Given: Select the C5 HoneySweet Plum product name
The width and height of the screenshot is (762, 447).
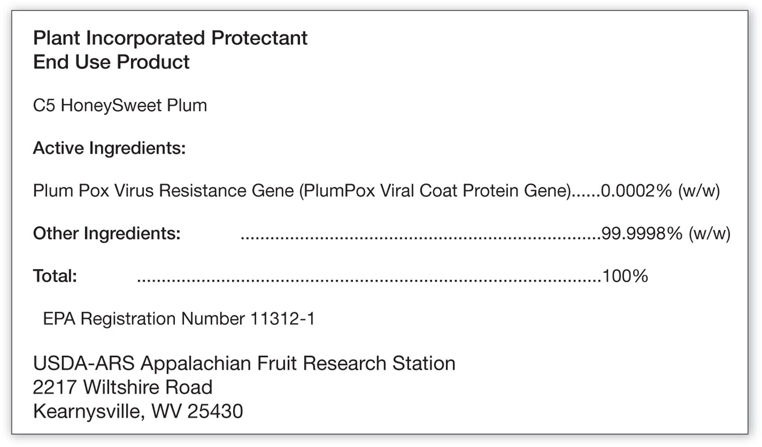Looking at the screenshot, I should click(x=120, y=105).
